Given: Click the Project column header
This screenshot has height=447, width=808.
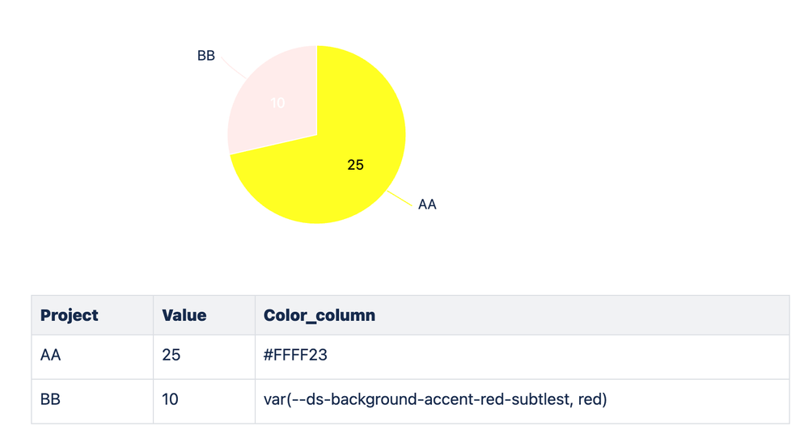Looking at the screenshot, I should [x=92, y=315].
